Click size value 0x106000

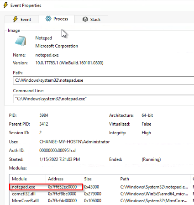pyautogui.click(x=93, y=200)
